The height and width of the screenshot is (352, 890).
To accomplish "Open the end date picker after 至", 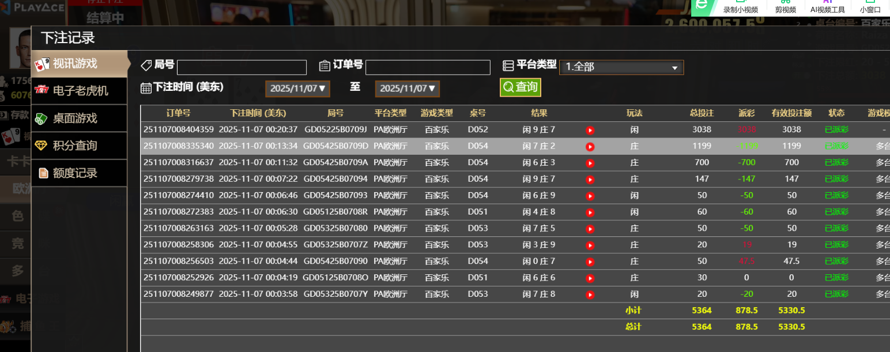I will coord(407,89).
